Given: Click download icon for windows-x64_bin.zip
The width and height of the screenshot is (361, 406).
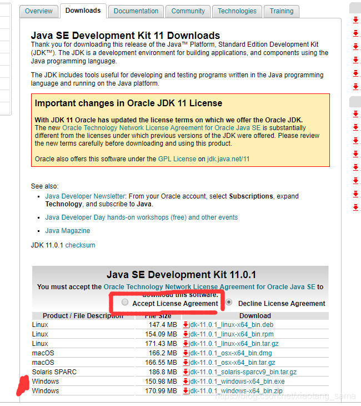Looking at the screenshot, I should click(185, 391).
